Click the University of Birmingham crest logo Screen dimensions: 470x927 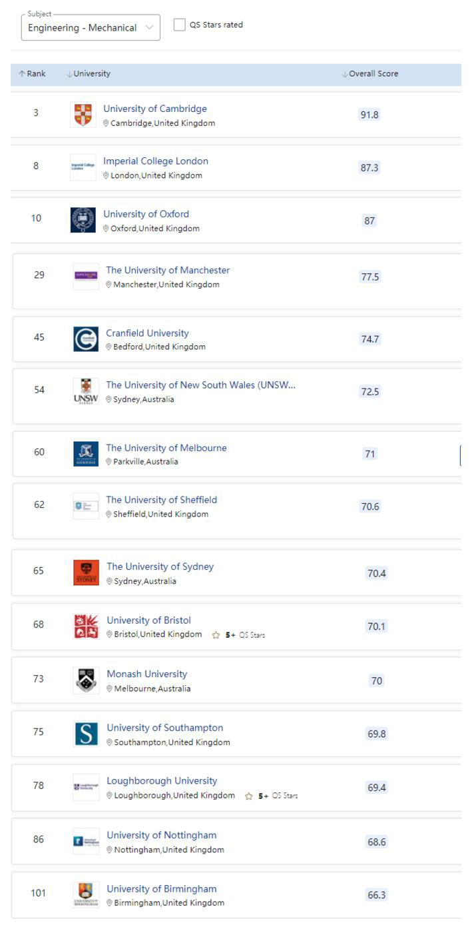pos(86,895)
